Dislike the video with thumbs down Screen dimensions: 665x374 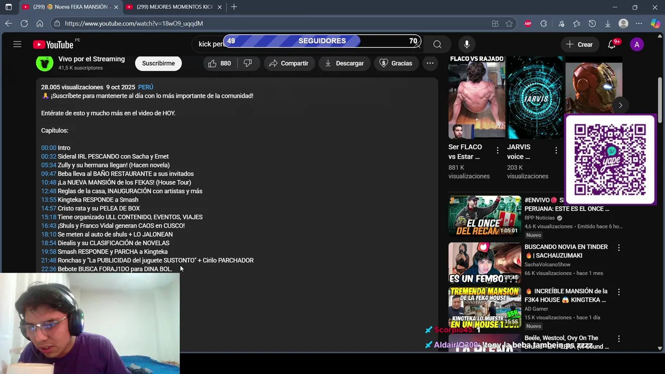pos(248,63)
